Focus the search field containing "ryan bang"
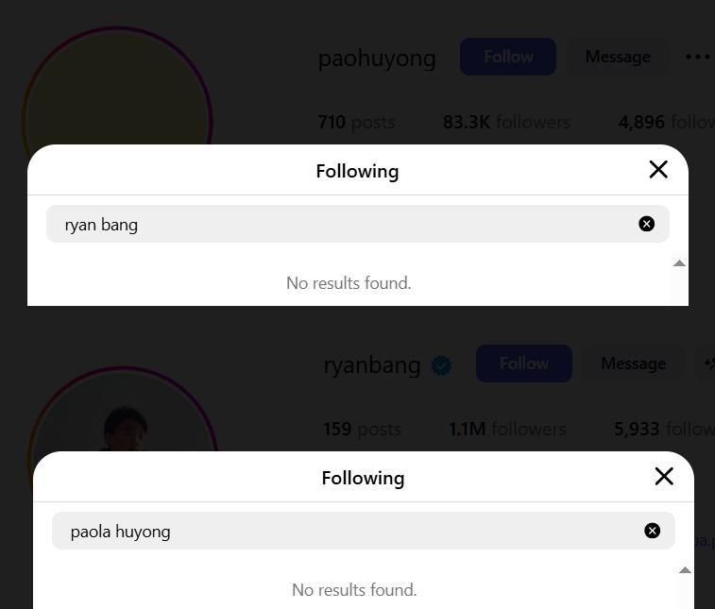 click(x=340, y=224)
